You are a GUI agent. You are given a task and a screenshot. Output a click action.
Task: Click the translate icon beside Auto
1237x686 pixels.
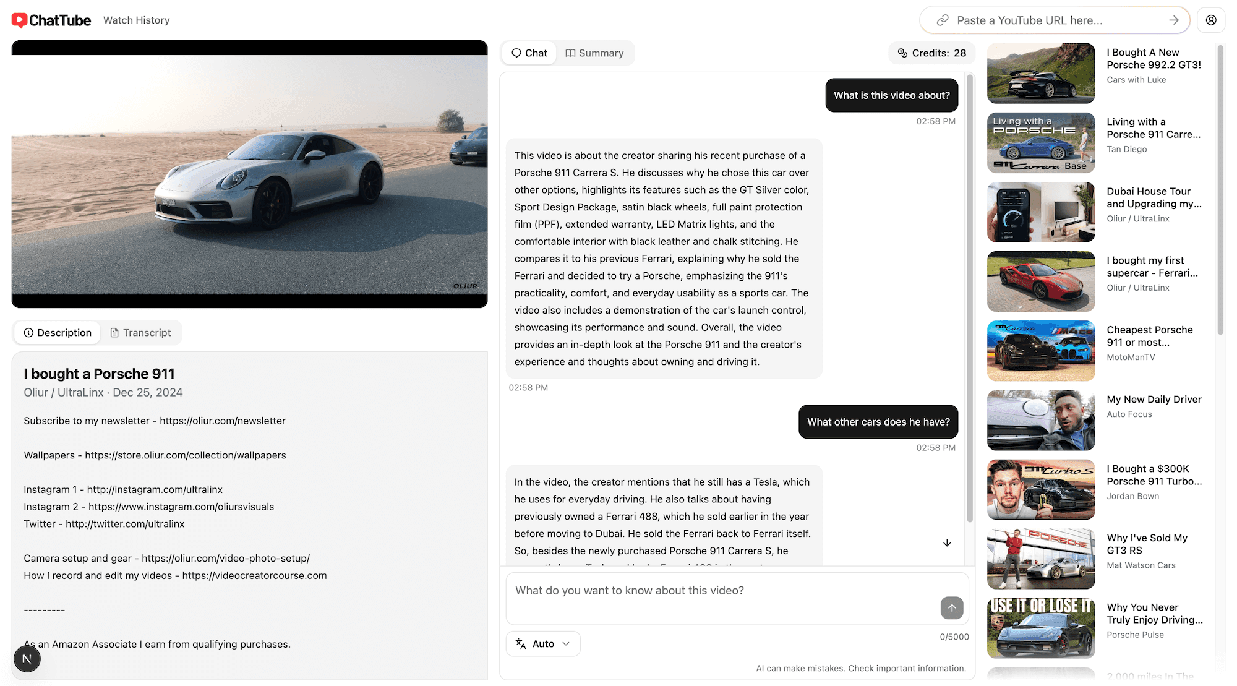pos(520,643)
